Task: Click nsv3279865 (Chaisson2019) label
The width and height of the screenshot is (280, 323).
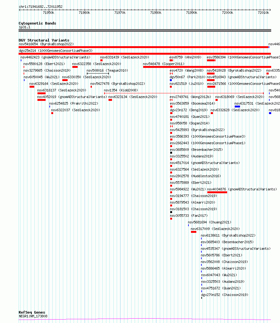Action: [47, 70]
